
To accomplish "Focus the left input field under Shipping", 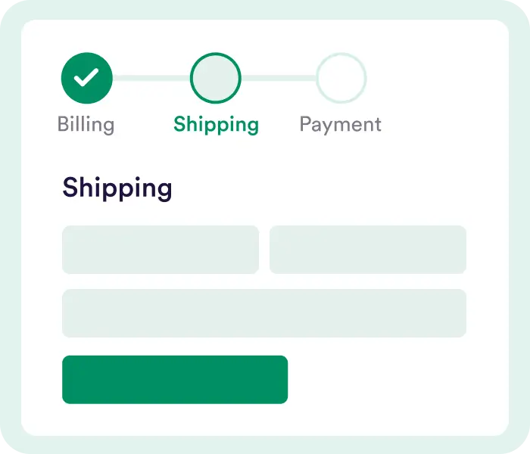I will [x=161, y=250].
